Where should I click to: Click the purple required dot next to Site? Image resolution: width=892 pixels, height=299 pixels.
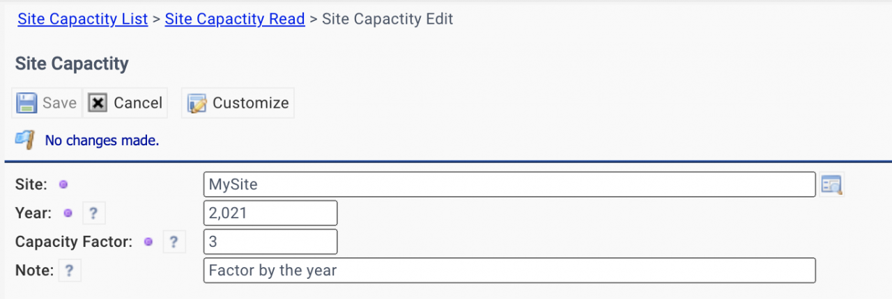coord(63,185)
